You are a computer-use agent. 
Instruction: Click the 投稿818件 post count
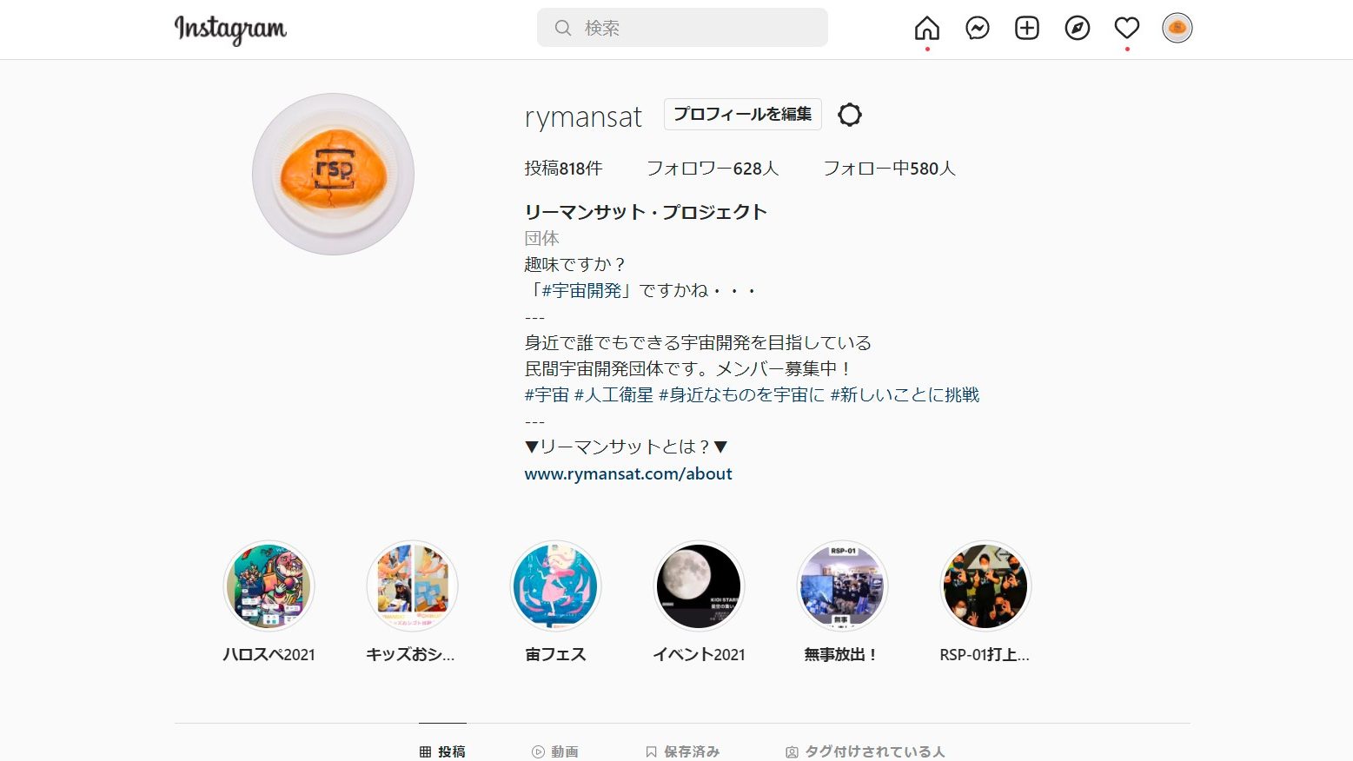tap(563, 169)
